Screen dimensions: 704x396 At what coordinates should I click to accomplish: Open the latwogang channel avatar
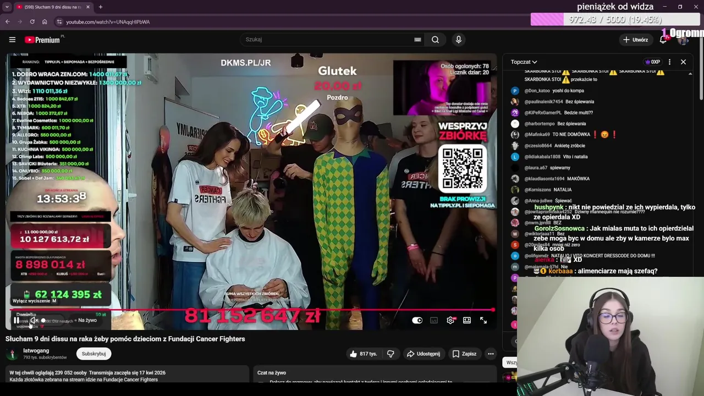click(12, 354)
